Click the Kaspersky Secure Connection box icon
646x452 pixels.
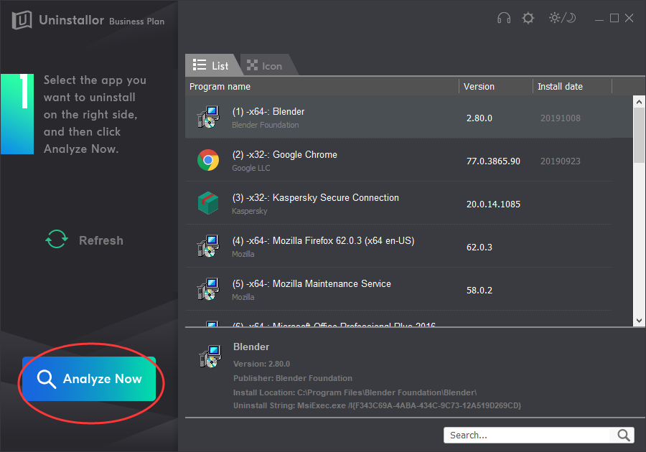tap(208, 203)
